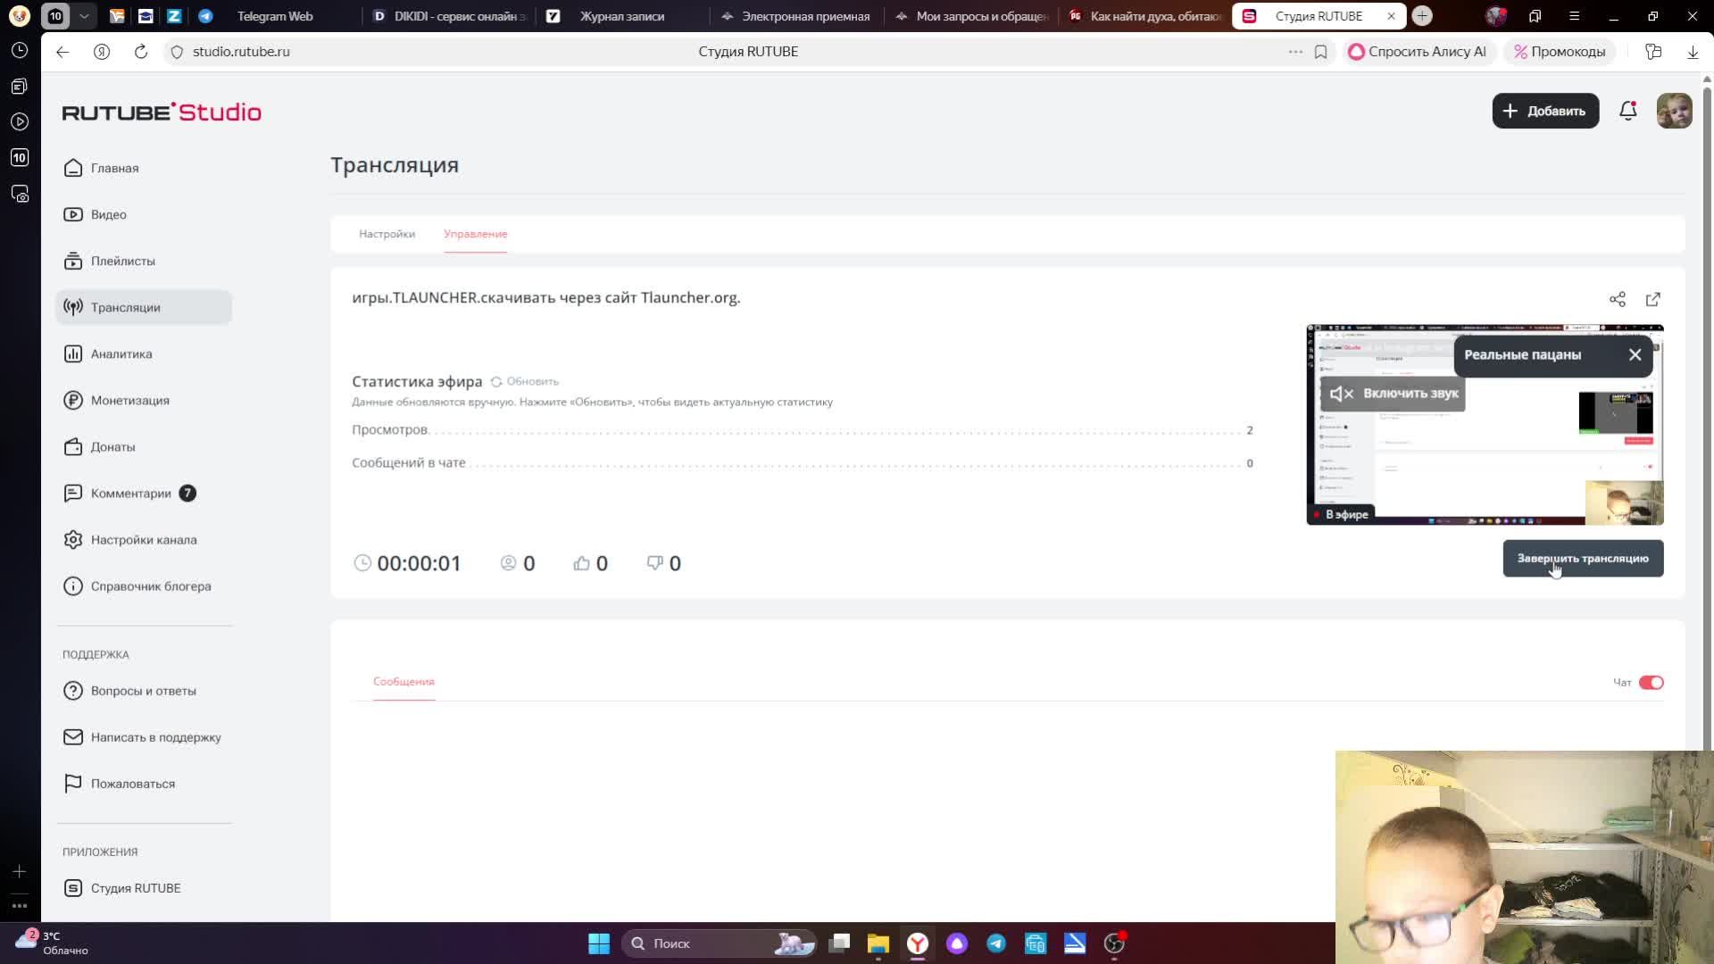Open Аналитика in the sidebar
This screenshot has width=1714, height=964.
(121, 354)
